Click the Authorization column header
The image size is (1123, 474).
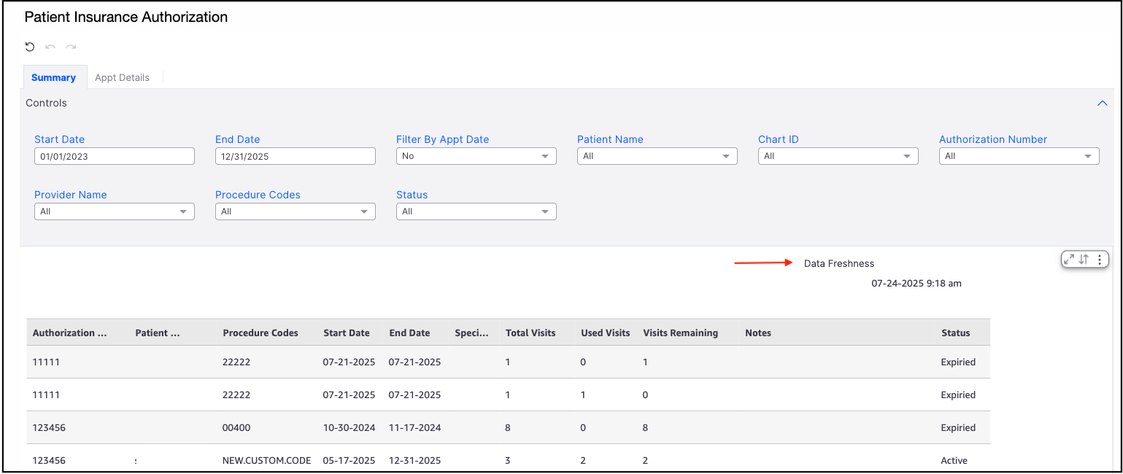point(69,333)
